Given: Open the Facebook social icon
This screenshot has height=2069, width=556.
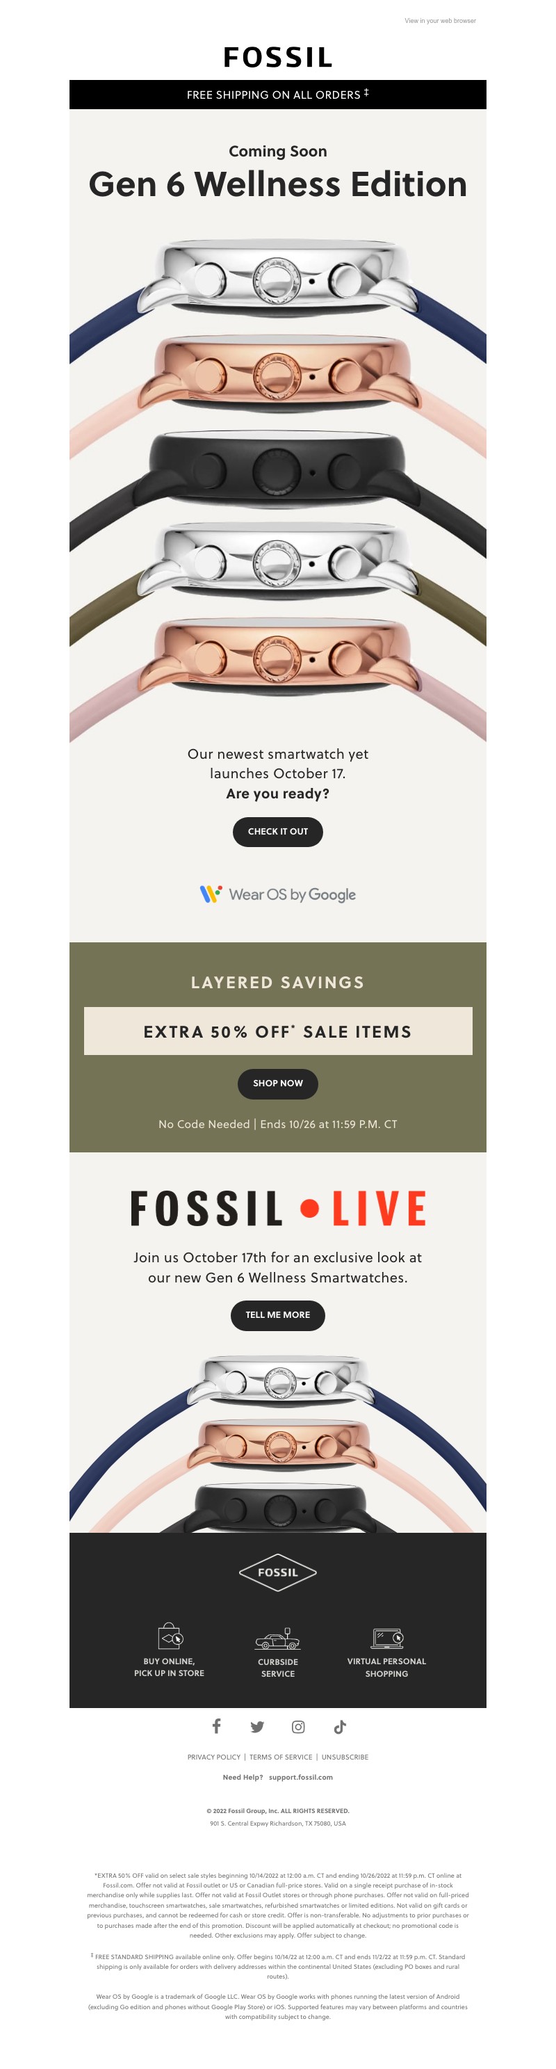Looking at the screenshot, I should 217,1726.
